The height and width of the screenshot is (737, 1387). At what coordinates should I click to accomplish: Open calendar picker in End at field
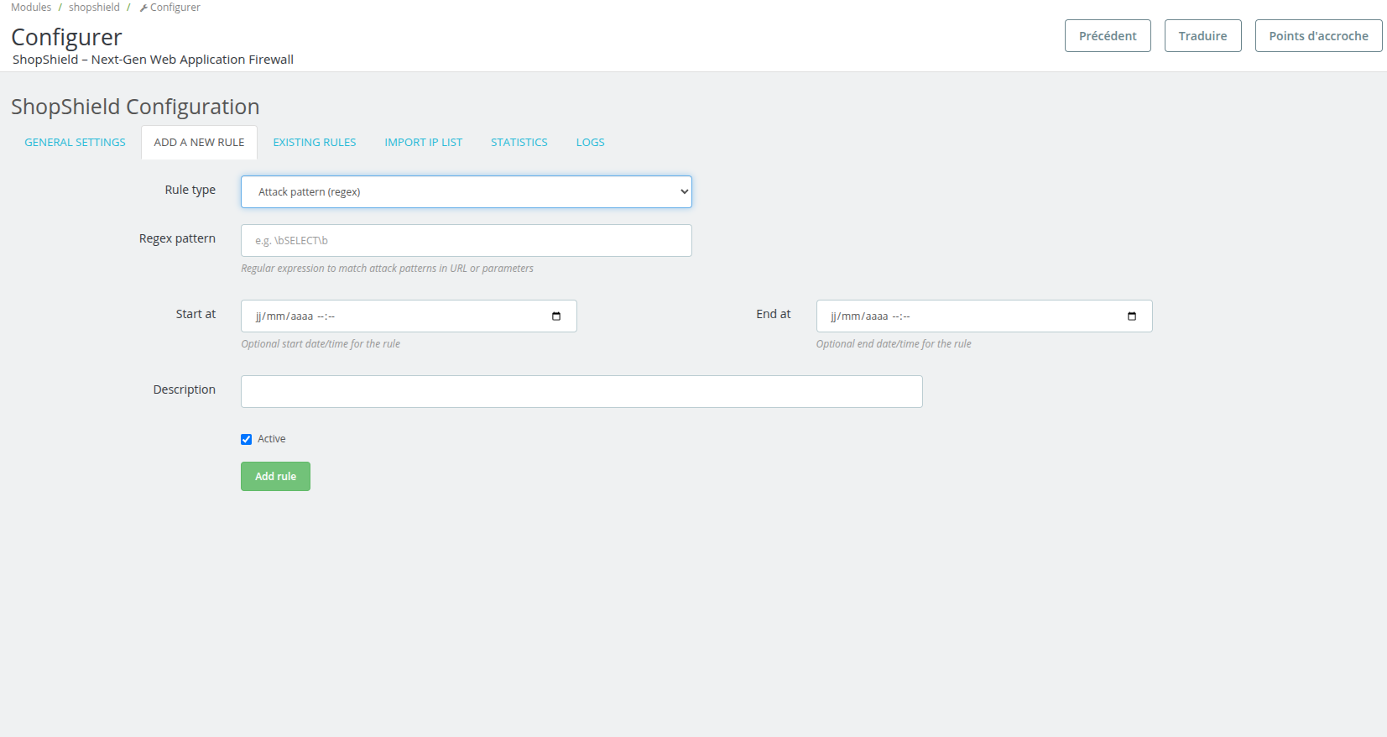click(x=1131, y=316)
